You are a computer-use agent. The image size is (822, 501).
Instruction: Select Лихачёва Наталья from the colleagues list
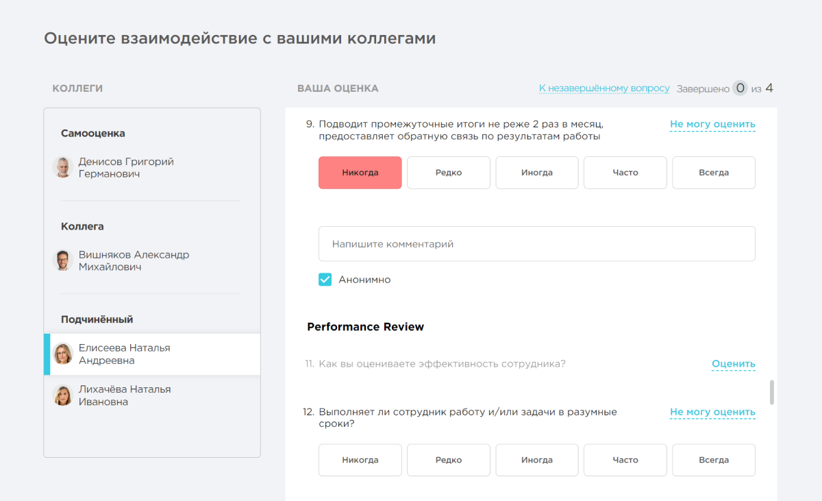tap(123, 395)
